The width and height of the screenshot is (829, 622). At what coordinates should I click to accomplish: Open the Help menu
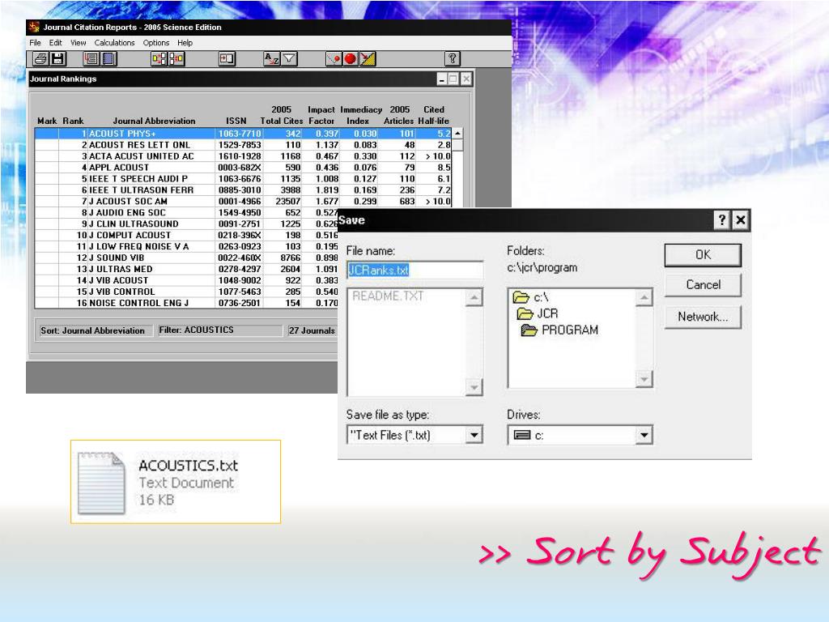[185, 43]
